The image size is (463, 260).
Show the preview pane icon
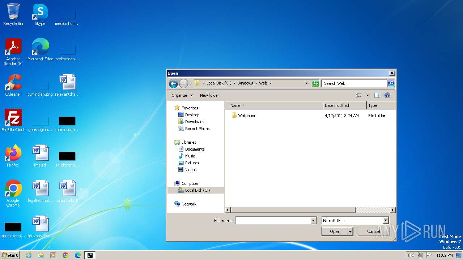(x=377, y=95)
